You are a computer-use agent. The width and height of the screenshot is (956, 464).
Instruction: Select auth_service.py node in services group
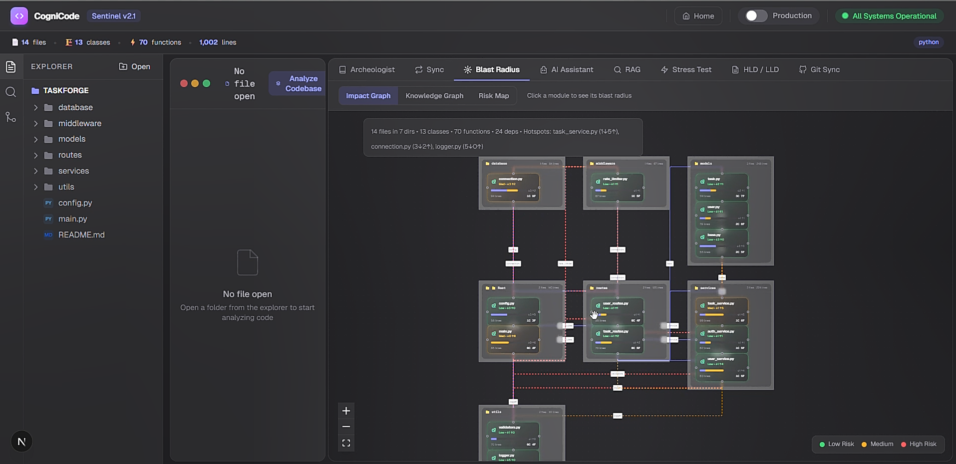click(722, 340)
